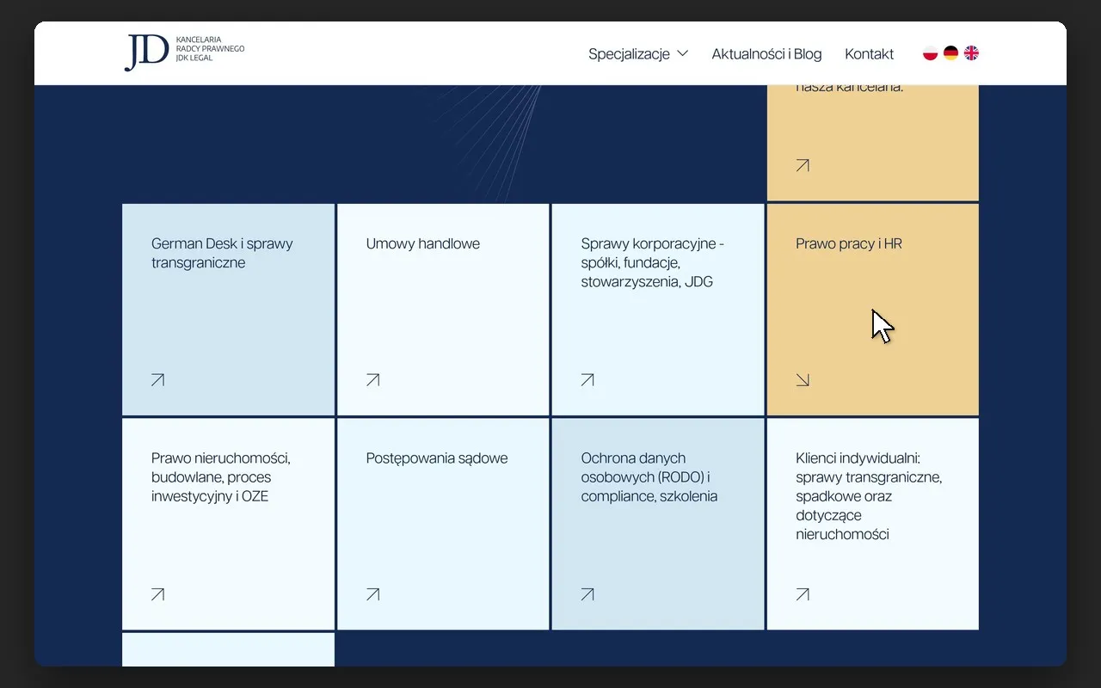The image size is (1101, 688).
Task: Select the 'Postępowania sądowe' title text
Action: 436,458
